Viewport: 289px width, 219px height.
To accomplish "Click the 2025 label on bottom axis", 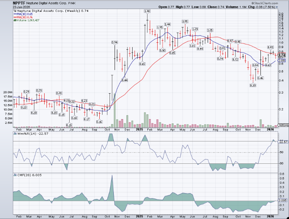I will click(x=140, y=129).
